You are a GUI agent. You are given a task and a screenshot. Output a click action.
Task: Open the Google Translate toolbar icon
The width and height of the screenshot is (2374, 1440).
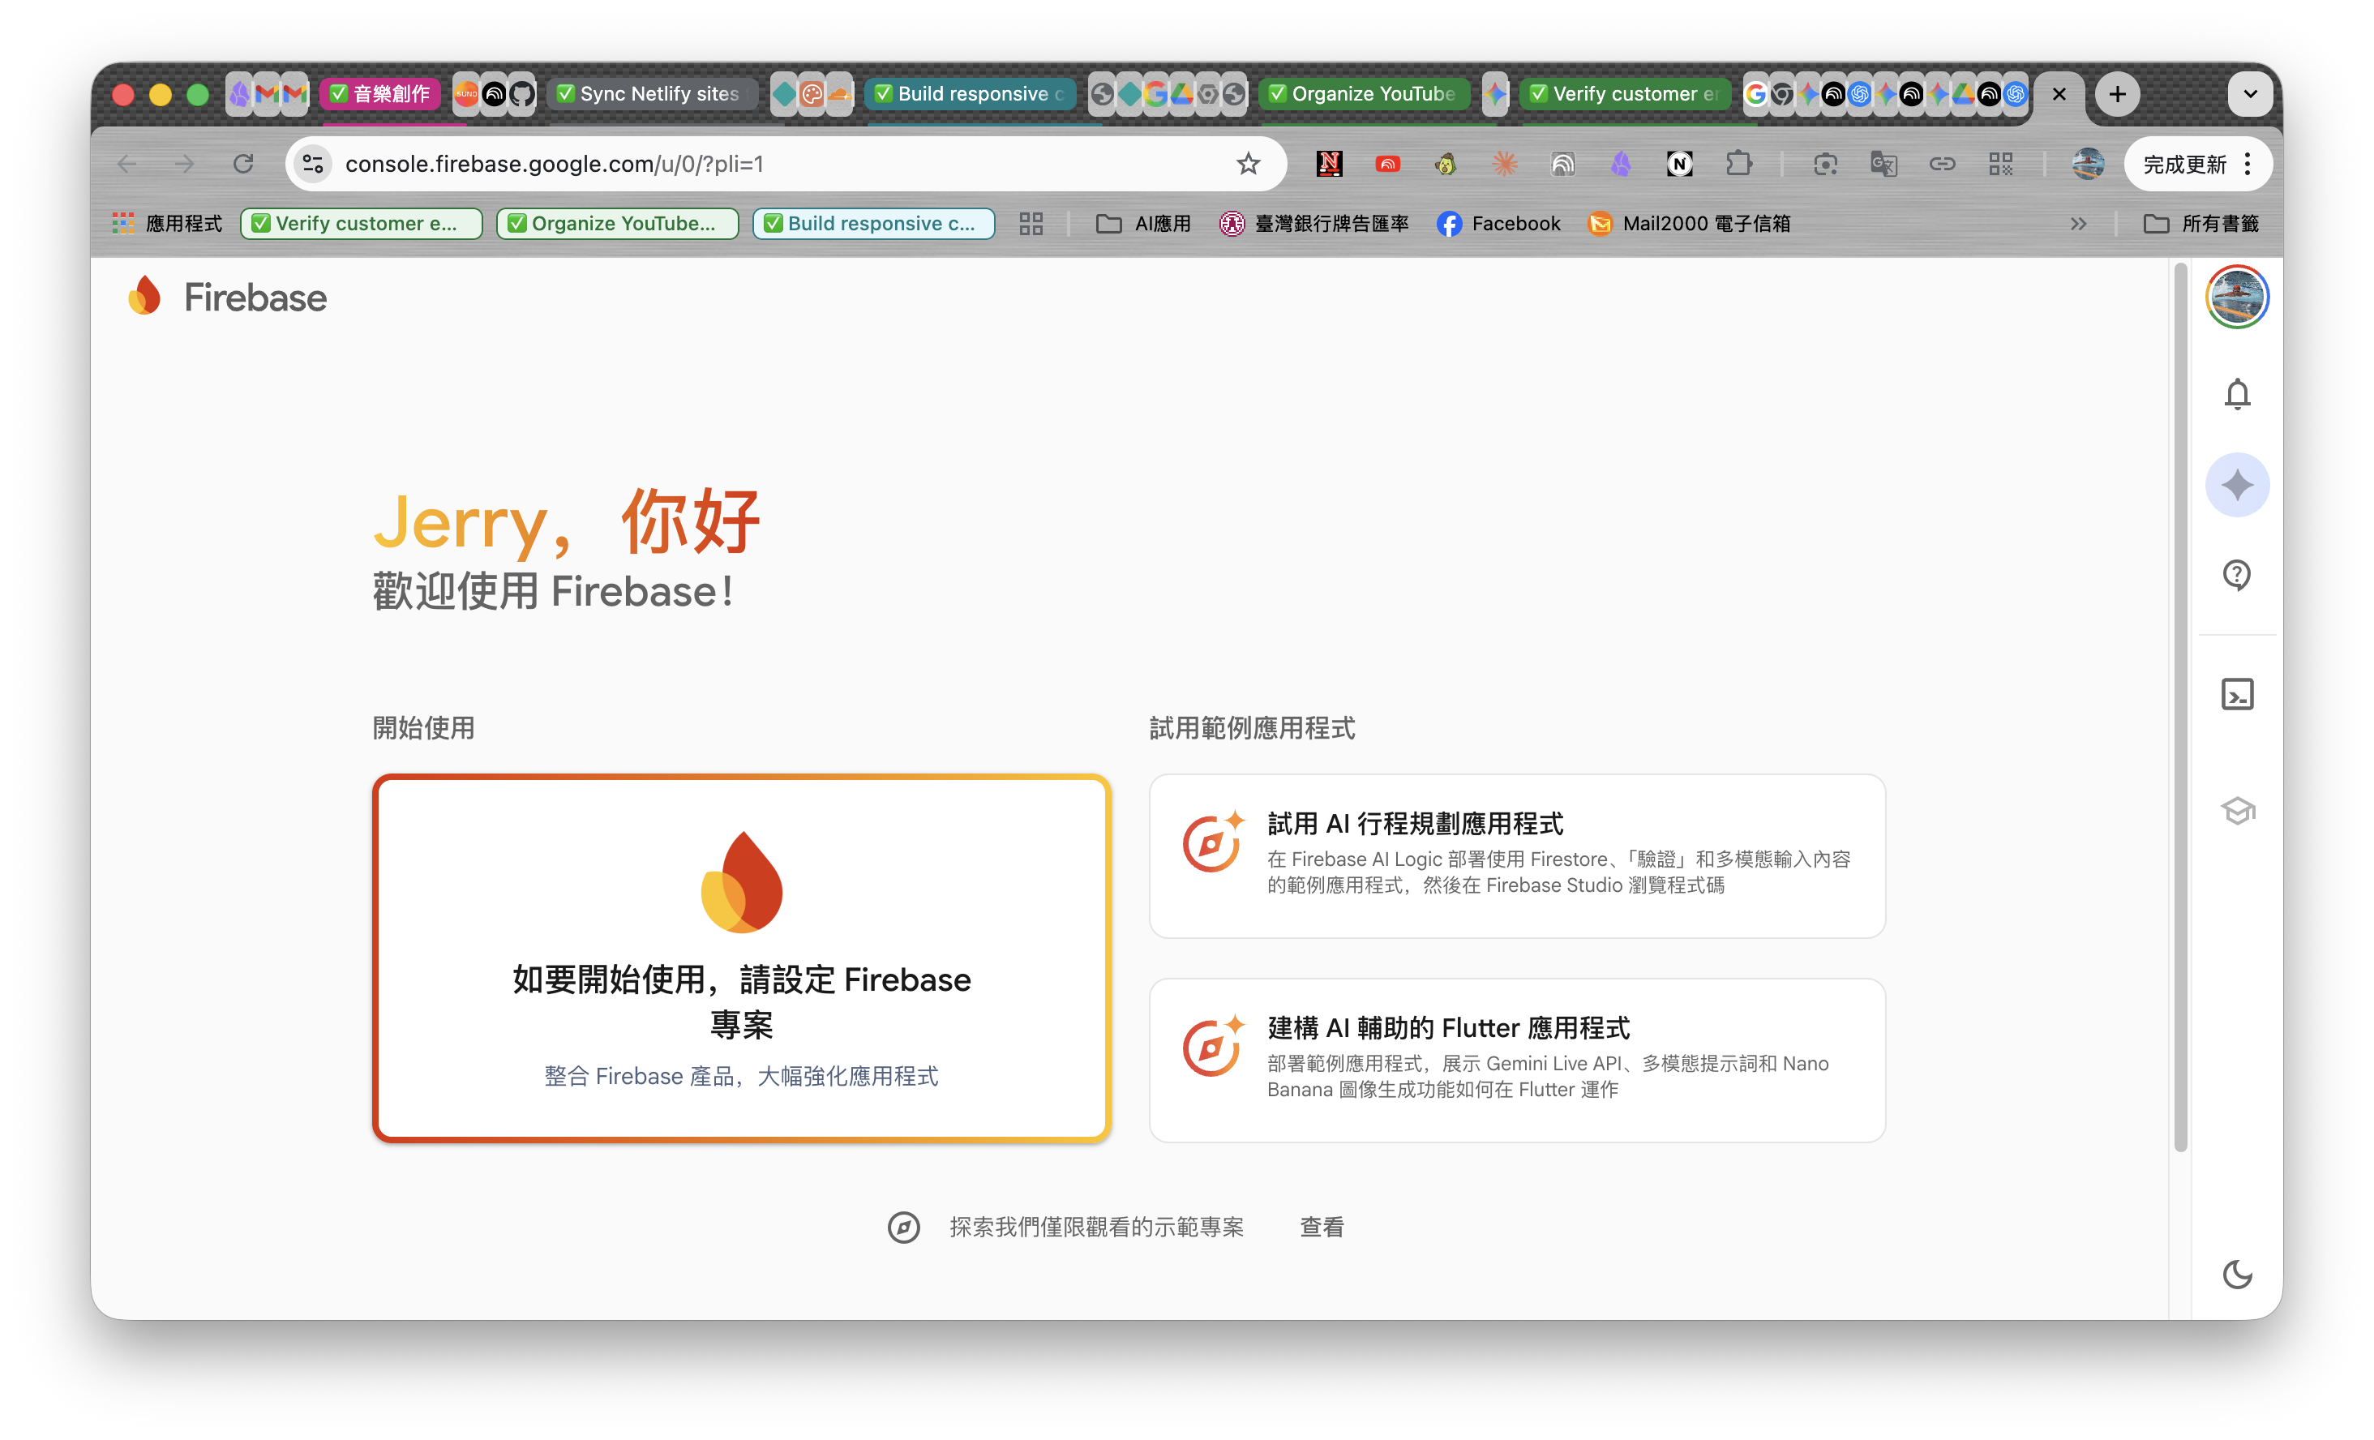pos(1883,164)
